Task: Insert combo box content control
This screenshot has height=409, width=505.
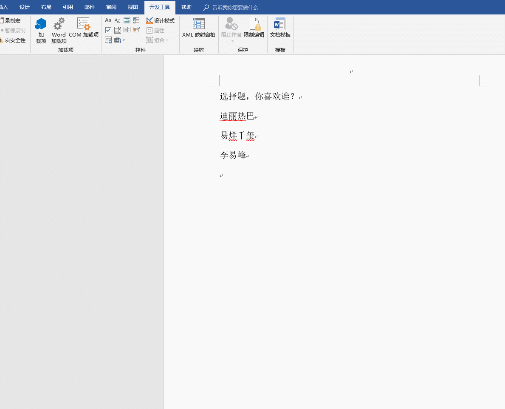Action: tap(118, 30)
